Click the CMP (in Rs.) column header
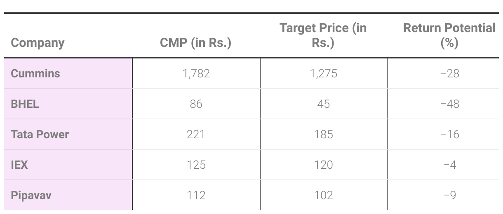The image size is (503, 214). pos(196,43)
